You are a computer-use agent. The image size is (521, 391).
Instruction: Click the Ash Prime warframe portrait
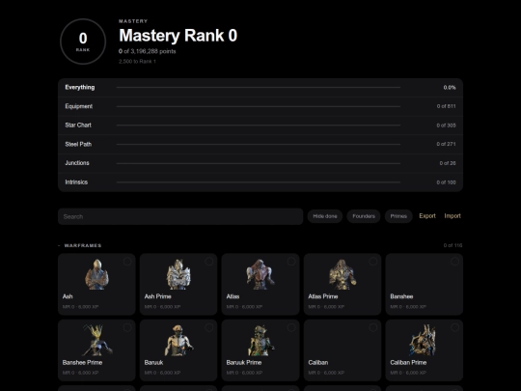(x=178, y=274)
